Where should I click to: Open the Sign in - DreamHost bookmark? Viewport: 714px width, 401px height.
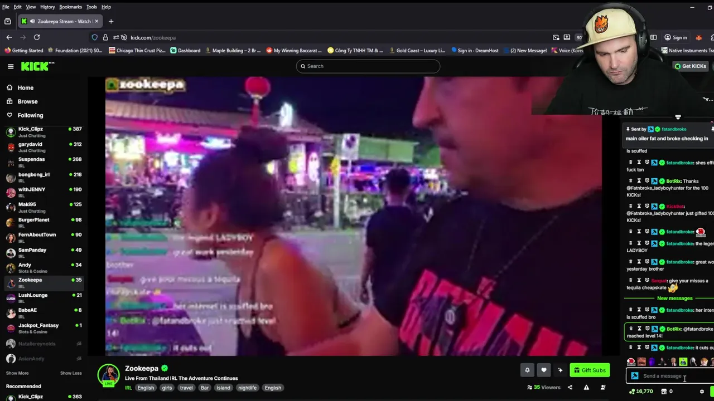pyautogui.click(x=475, y=50)
